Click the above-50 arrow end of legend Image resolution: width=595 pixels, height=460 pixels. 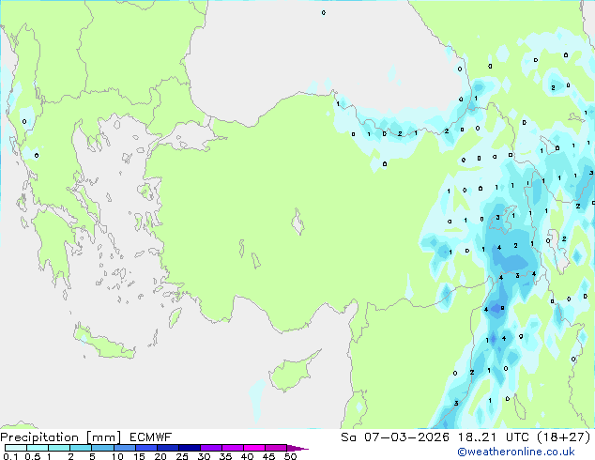[297, 448]
